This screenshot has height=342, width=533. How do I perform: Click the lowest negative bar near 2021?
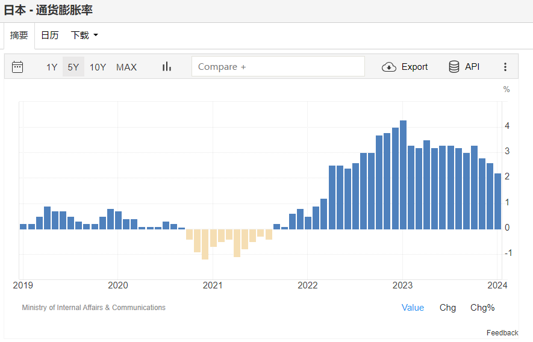pyautogui.click(x=205, y=244)
